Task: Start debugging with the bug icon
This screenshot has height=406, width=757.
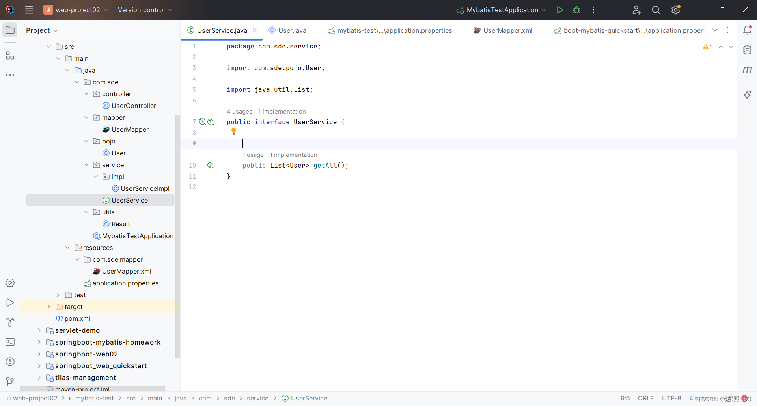Action: (576, 10)
